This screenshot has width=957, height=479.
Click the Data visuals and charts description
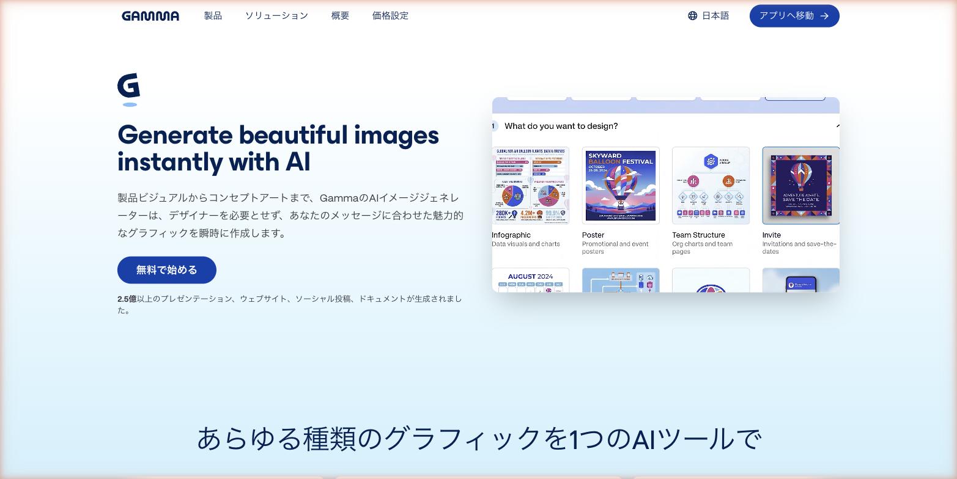(x=526, y=244)
